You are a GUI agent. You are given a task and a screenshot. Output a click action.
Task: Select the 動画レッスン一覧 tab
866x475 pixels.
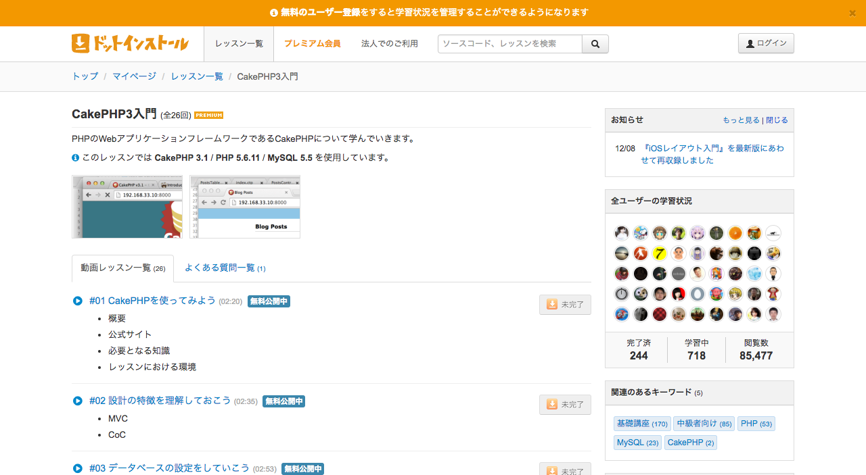122,268
